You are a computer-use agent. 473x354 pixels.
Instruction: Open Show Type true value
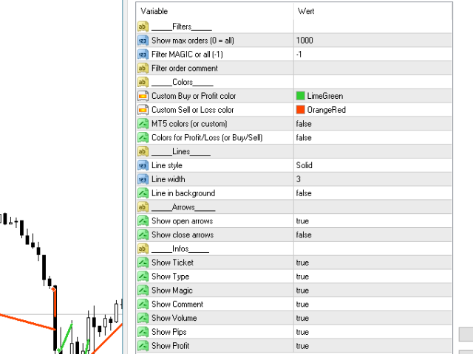(x=372, y=277)
